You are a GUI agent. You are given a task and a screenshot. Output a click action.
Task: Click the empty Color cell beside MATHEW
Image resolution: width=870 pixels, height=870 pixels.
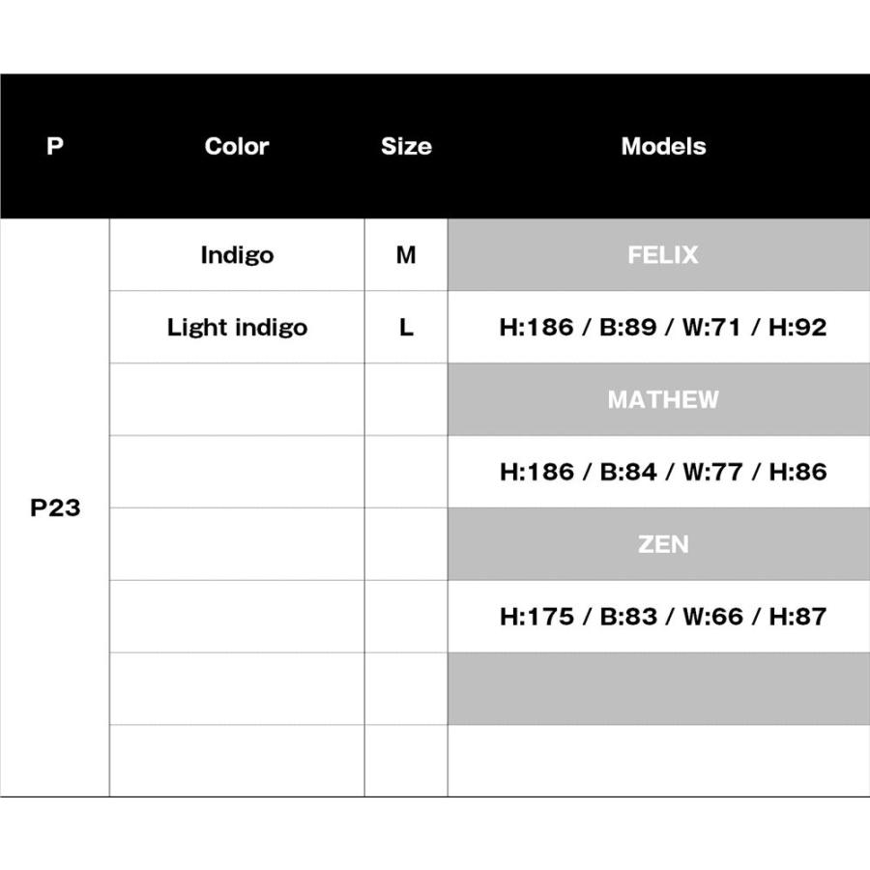pos(237,399)
